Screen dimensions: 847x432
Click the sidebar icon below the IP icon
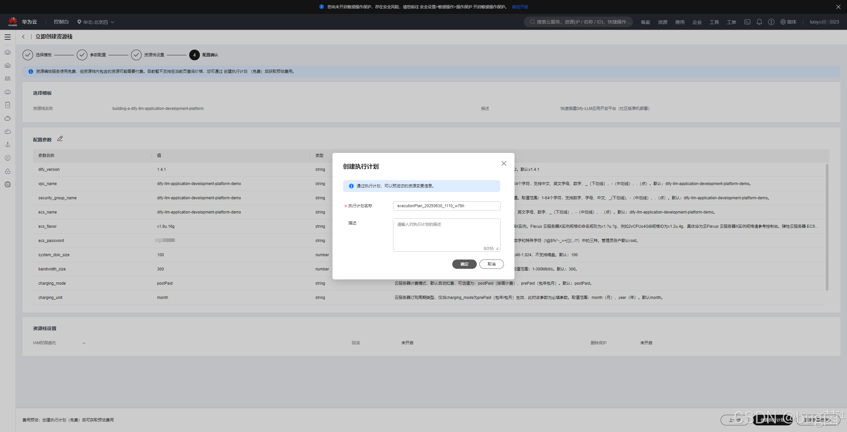[8, 171]
